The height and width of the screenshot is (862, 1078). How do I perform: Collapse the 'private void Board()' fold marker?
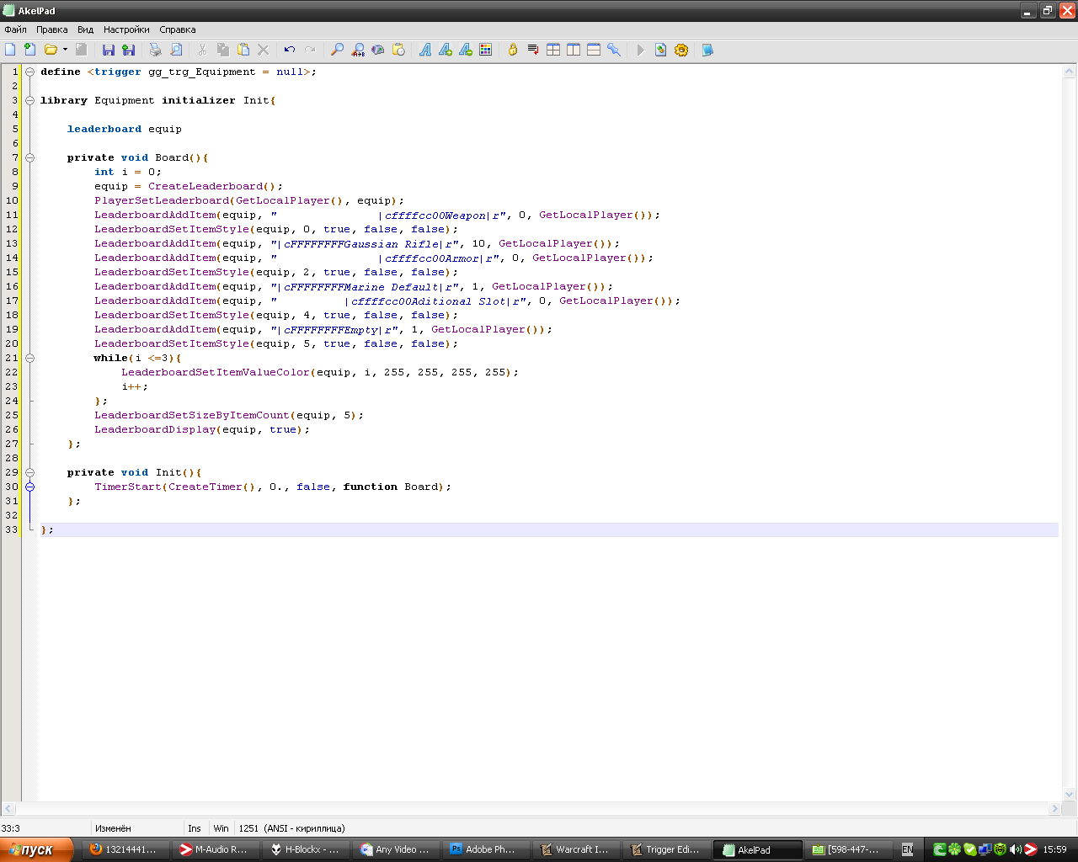(x=29, y=157)
